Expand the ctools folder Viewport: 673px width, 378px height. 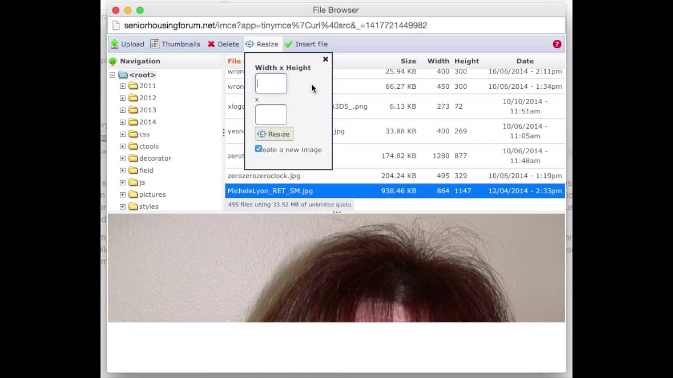123,146
